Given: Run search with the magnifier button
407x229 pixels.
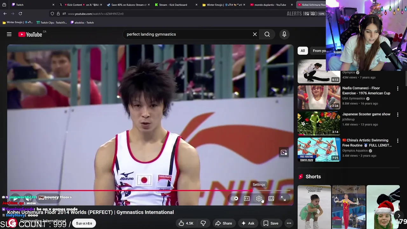Looking at the screenshot, I should 267,34.
